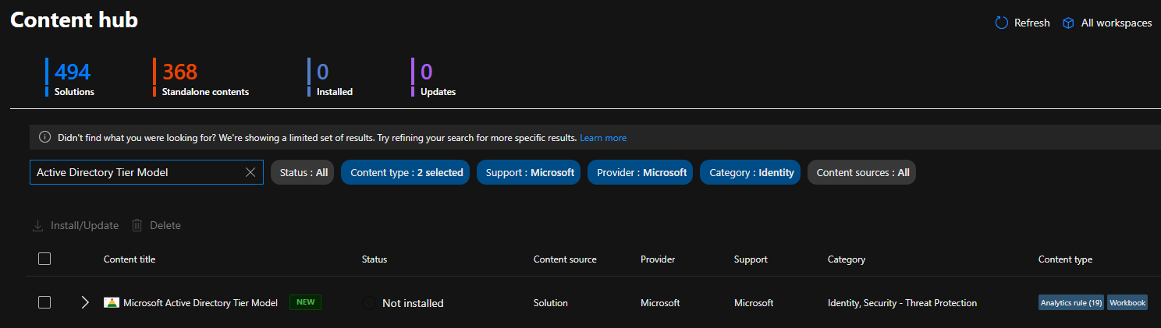1161x328 pixels.
Task: Click the Install/Update button text
Action: [x=84, y=225]
